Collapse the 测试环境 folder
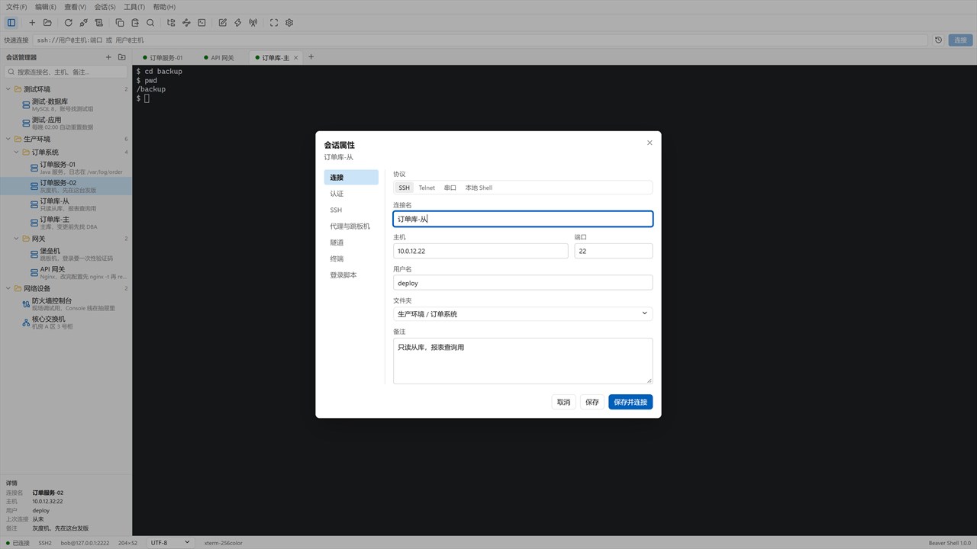The height and width of the screenshot is (549, 977). [x=8, y=89]
